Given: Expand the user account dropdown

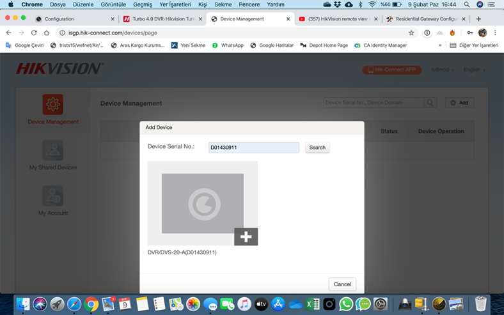Looking at the screenshot, I should point(443,70).
